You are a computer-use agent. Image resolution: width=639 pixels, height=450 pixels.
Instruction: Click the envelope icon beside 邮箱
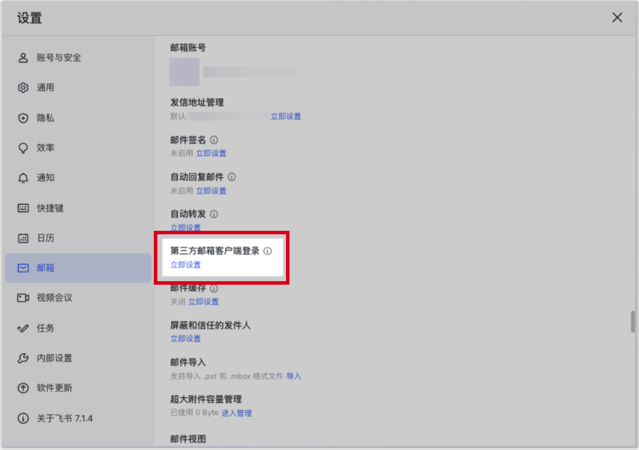click(23, 268)
